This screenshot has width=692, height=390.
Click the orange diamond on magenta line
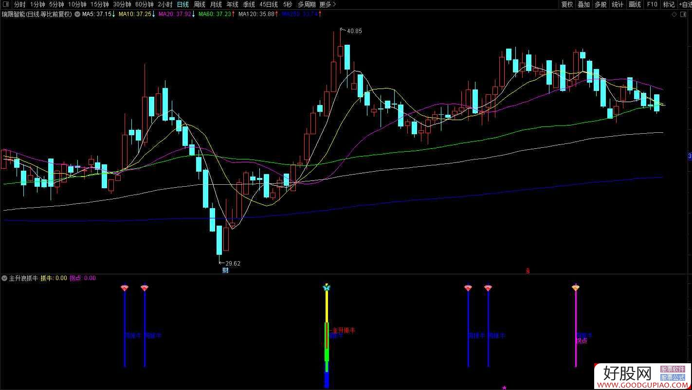[576, 288]
